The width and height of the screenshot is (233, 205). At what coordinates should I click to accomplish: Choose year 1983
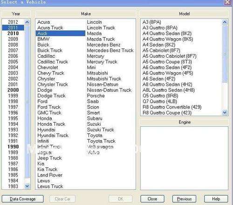[13, 186]
